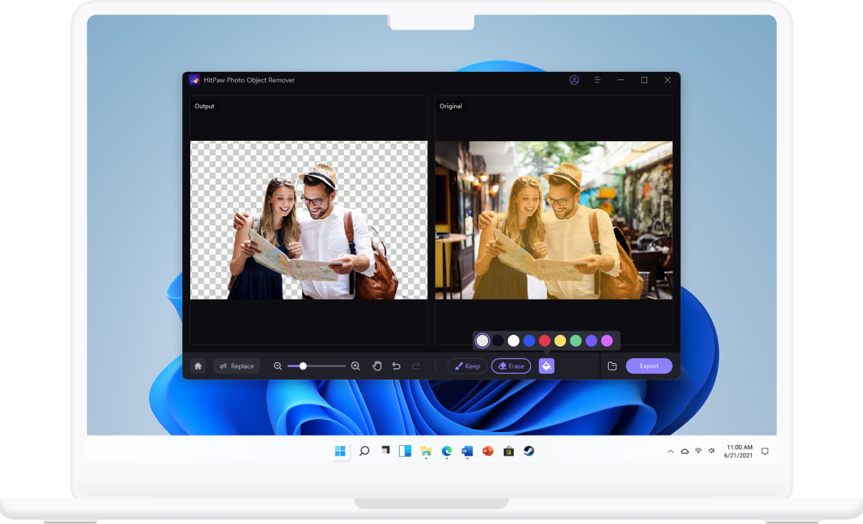
Task: Export the edited photo
Action: tap(649, 366)
